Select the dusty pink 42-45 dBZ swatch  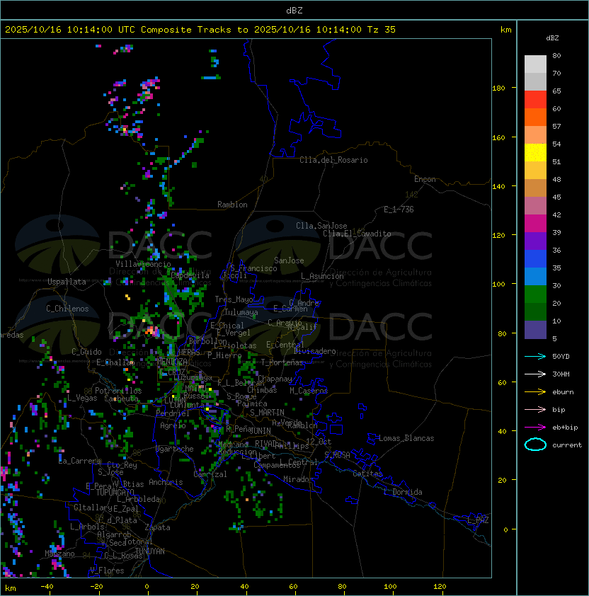click(535, 206)
